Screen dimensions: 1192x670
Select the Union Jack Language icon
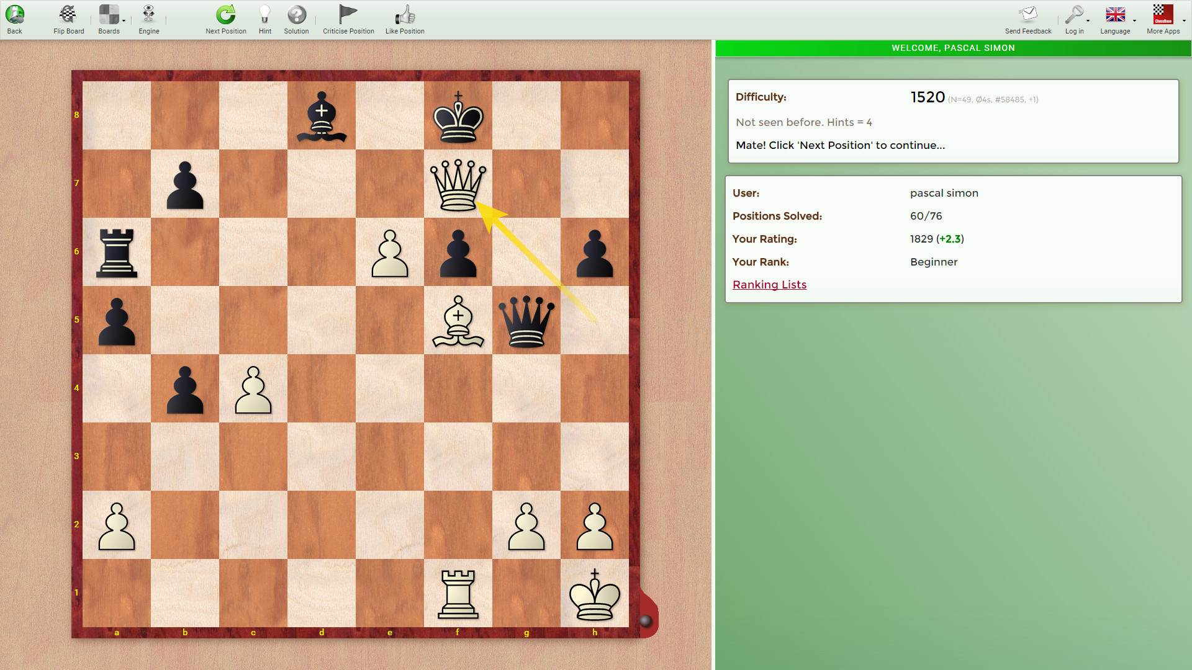tap(1116, 14)
